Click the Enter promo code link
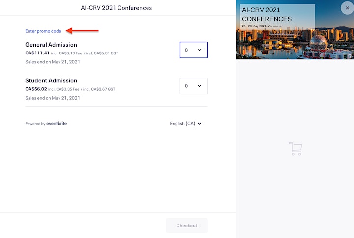The image size is (354, 238). coord(43,31)
